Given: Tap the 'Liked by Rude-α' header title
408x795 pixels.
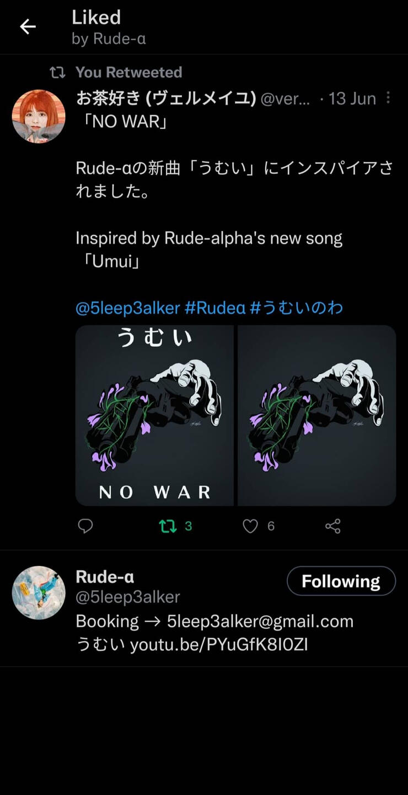Looking at the screenshot, I should pyautogui.click(x=109, y=28).
